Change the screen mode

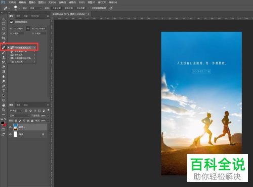4,135
